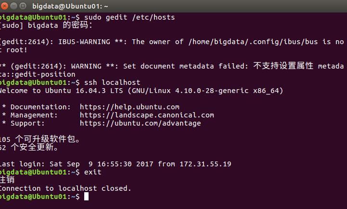Click the 'ssh localhost' command text

(x=112, y=82)
